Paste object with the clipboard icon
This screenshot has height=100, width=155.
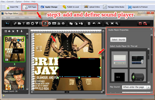coord(76,23)
